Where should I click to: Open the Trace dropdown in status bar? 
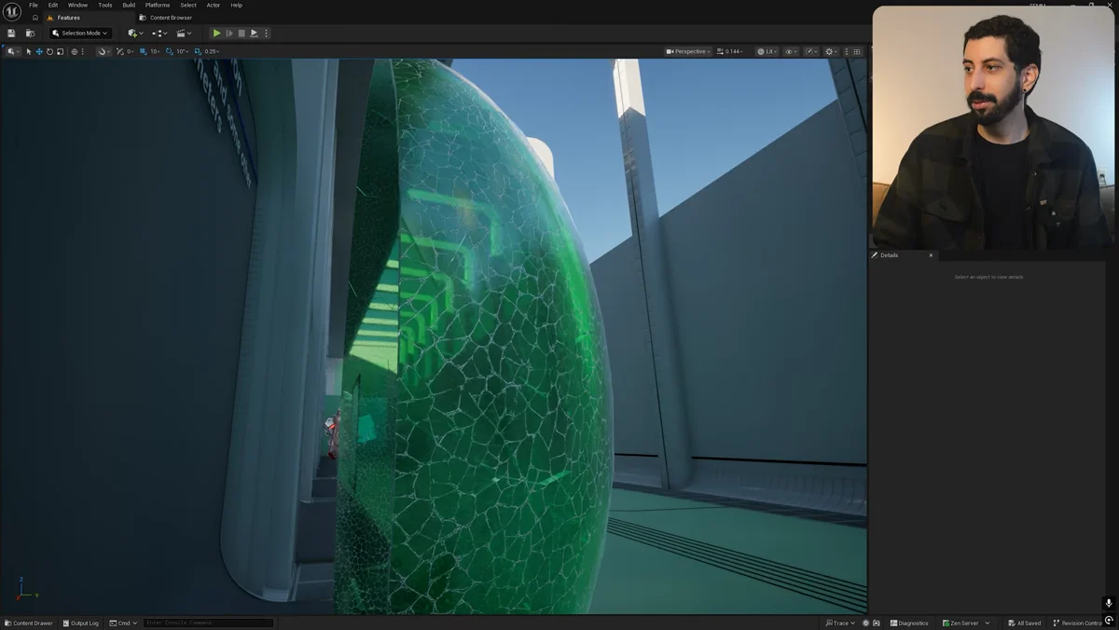[840, 623]
